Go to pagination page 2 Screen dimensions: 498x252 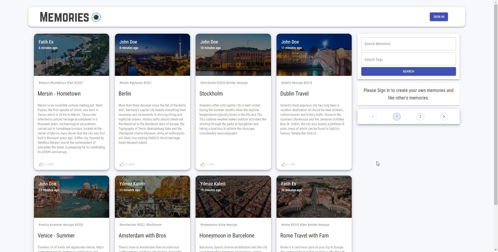click(420, 117)
